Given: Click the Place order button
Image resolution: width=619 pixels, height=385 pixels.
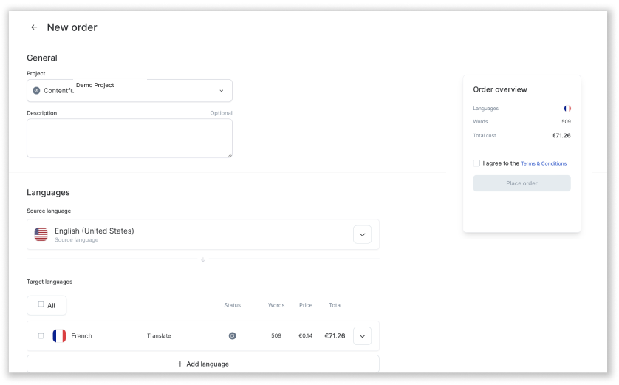Looking at the screenshot, I should pyautogui.click(x=522, y=183).
